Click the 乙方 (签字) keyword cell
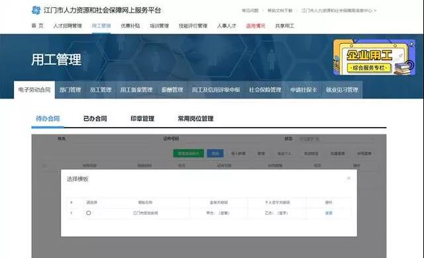 click(x=276, y=213)
